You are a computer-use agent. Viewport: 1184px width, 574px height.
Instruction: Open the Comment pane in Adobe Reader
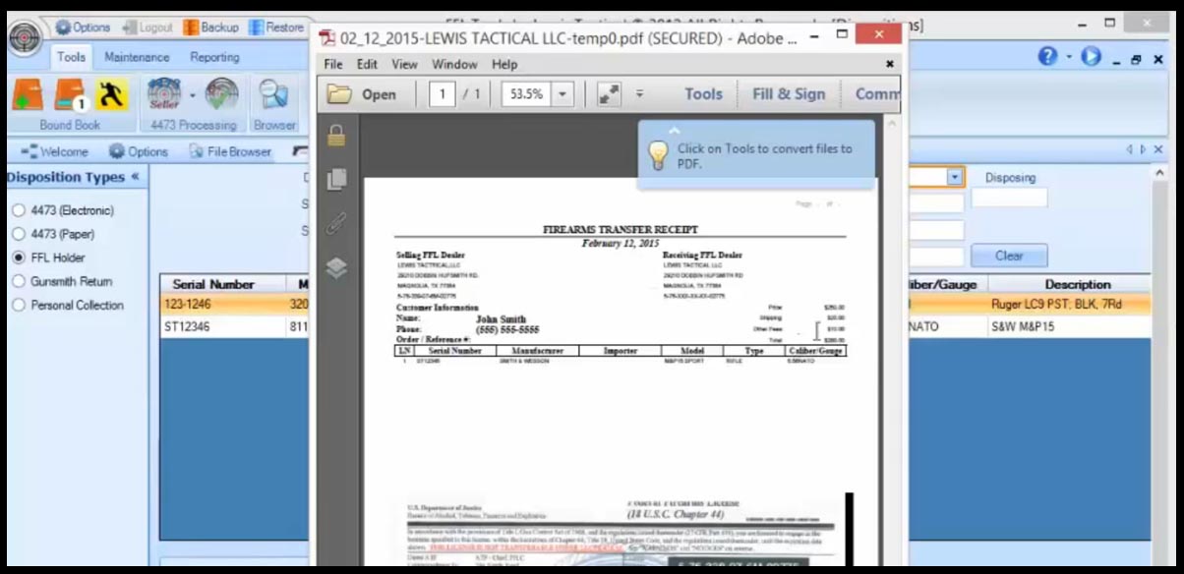pos(877,94)
